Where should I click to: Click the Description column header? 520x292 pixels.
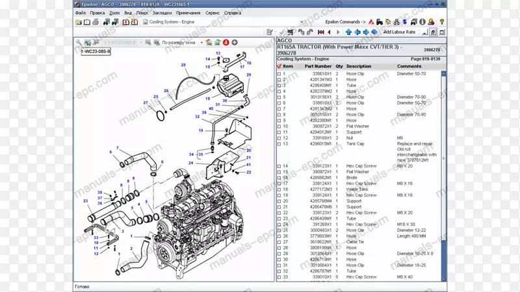coord(359,66)
